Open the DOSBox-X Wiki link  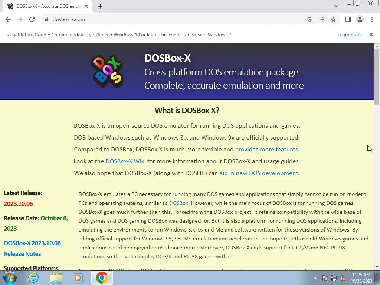[x=125, y=161]
